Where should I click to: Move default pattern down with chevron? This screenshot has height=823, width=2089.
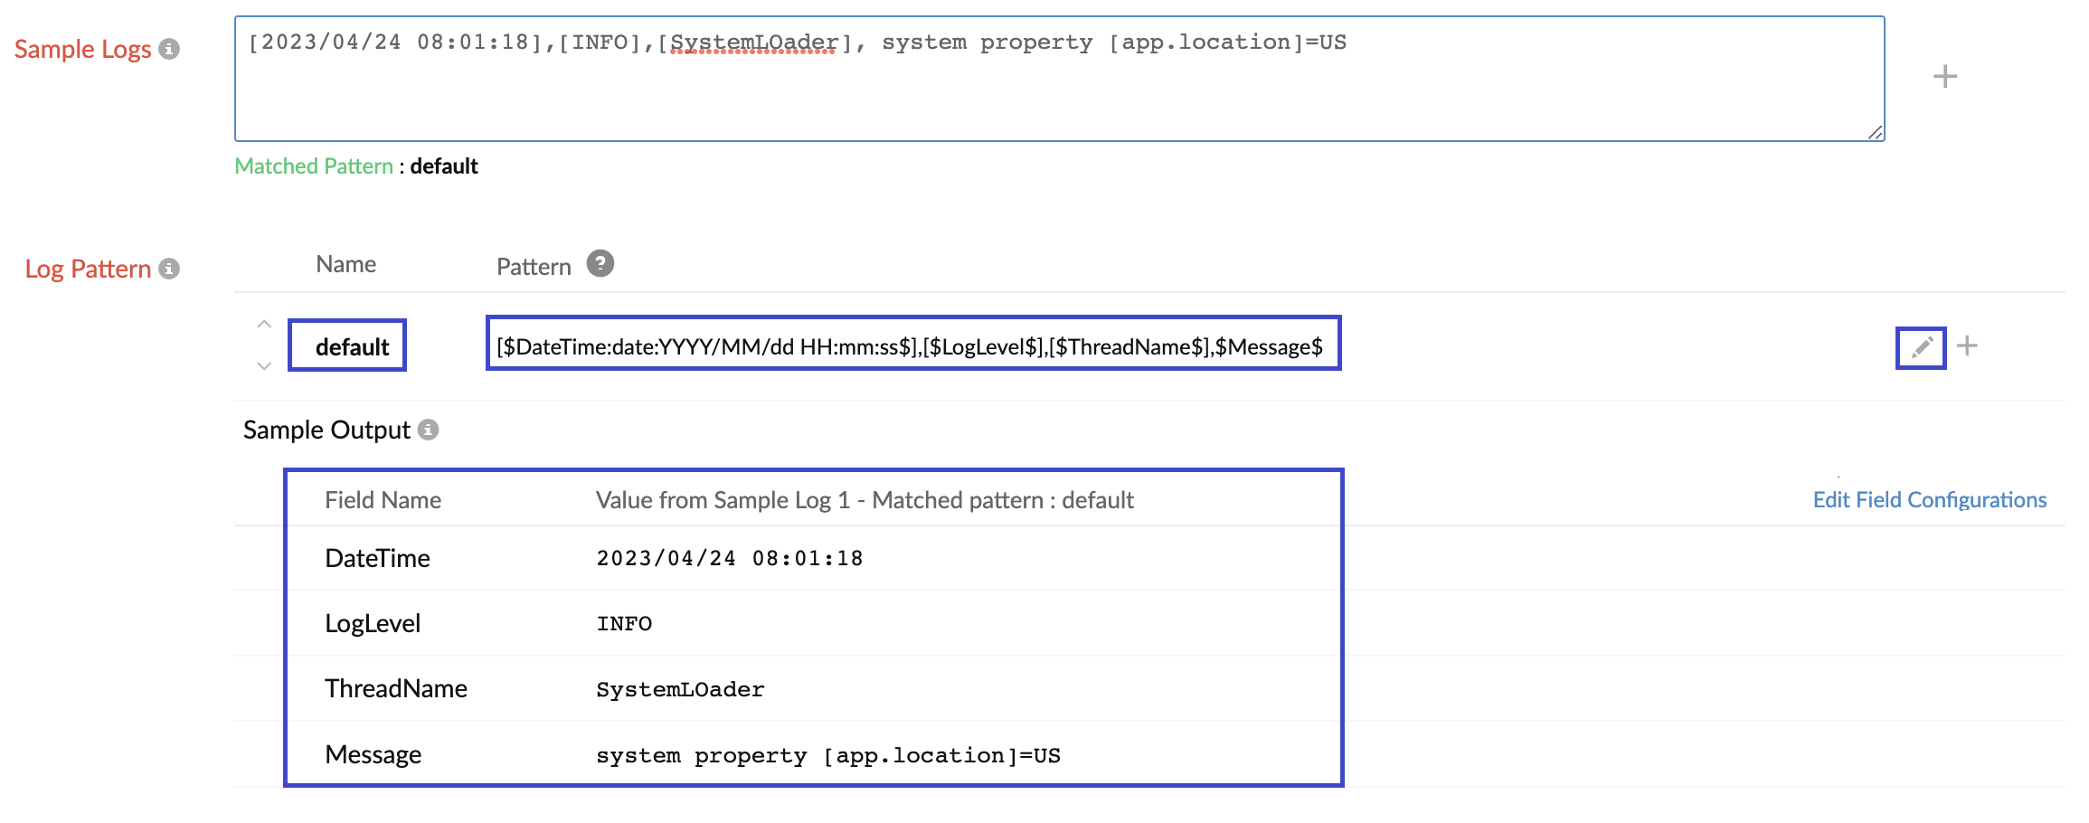(x=264, y=366)
